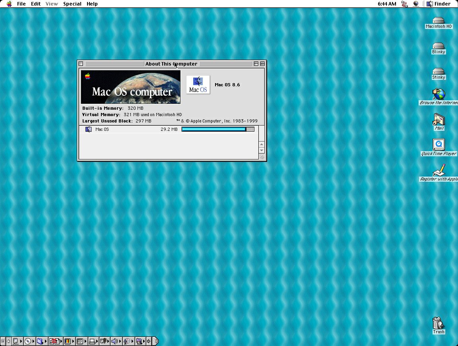Click the Browse the Internet icon

pos(439,94)
